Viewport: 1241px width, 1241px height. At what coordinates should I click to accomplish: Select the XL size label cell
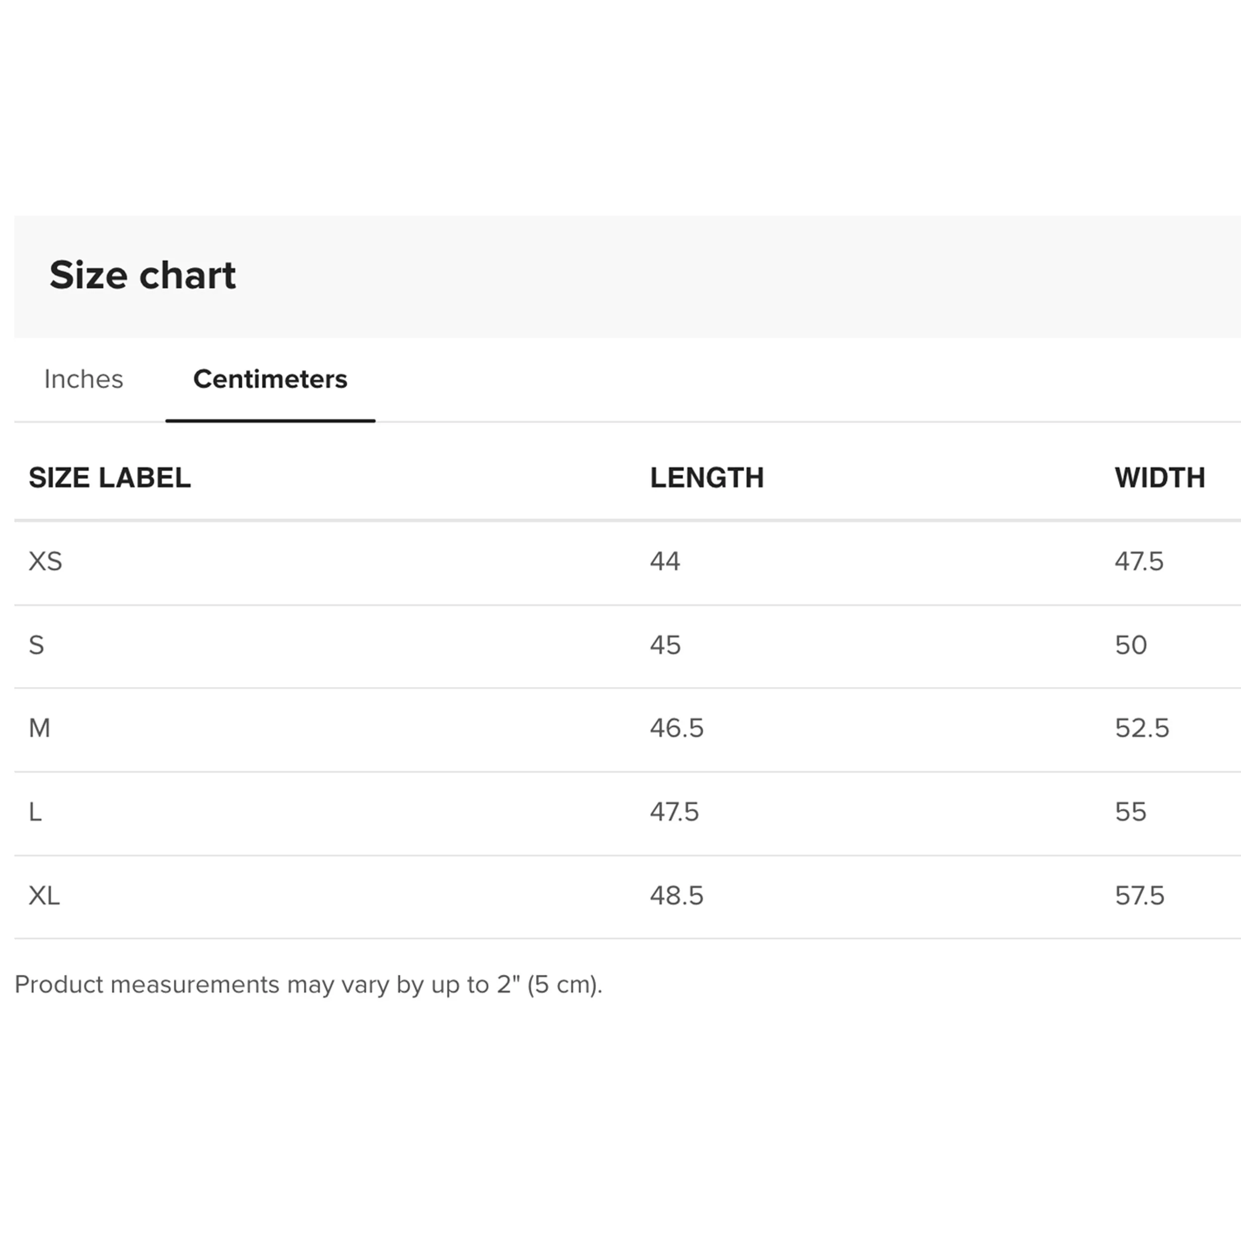44,896
